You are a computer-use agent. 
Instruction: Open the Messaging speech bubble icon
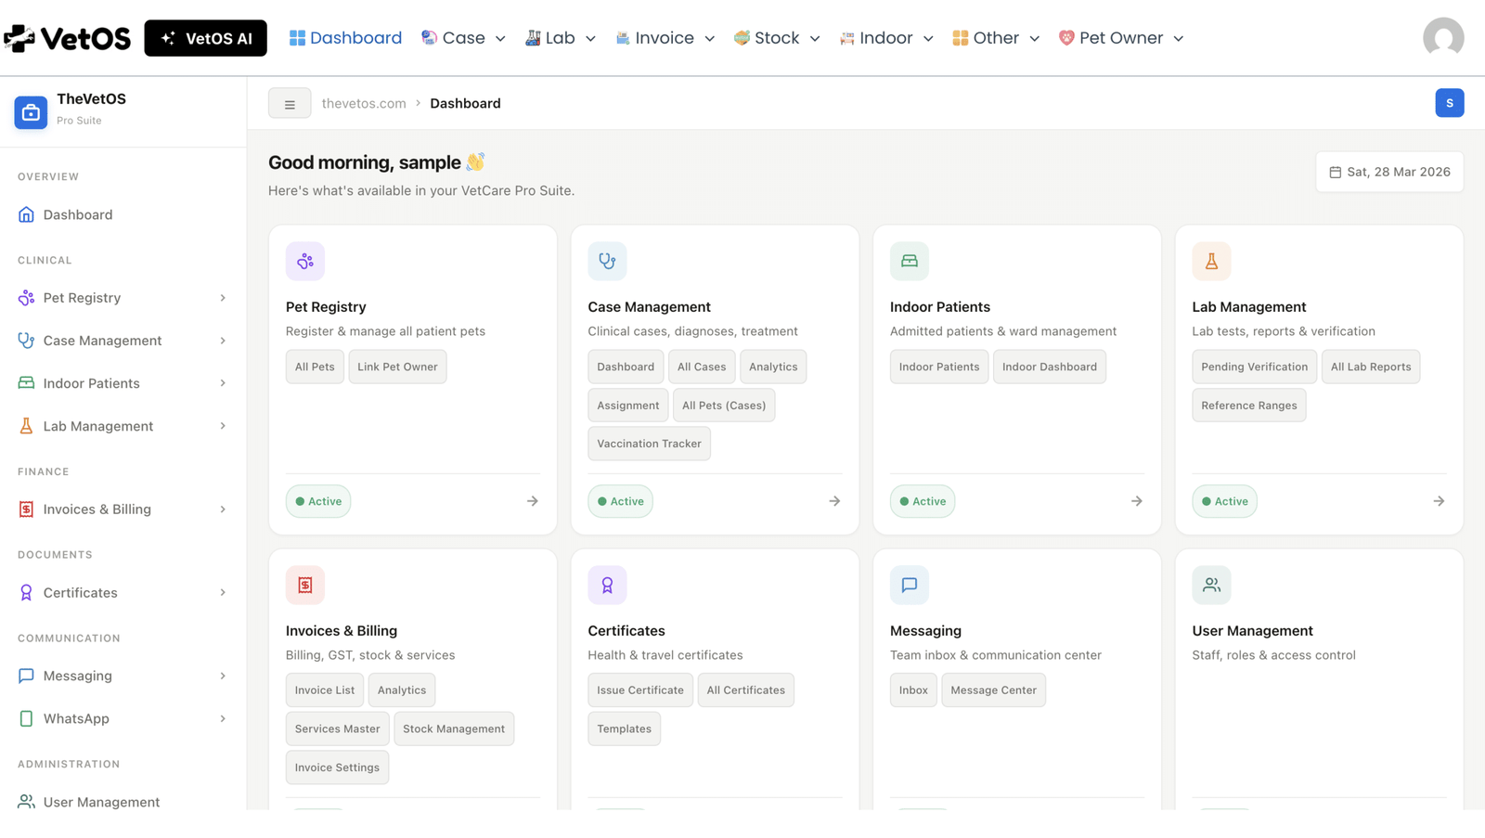tap(909, 585)
